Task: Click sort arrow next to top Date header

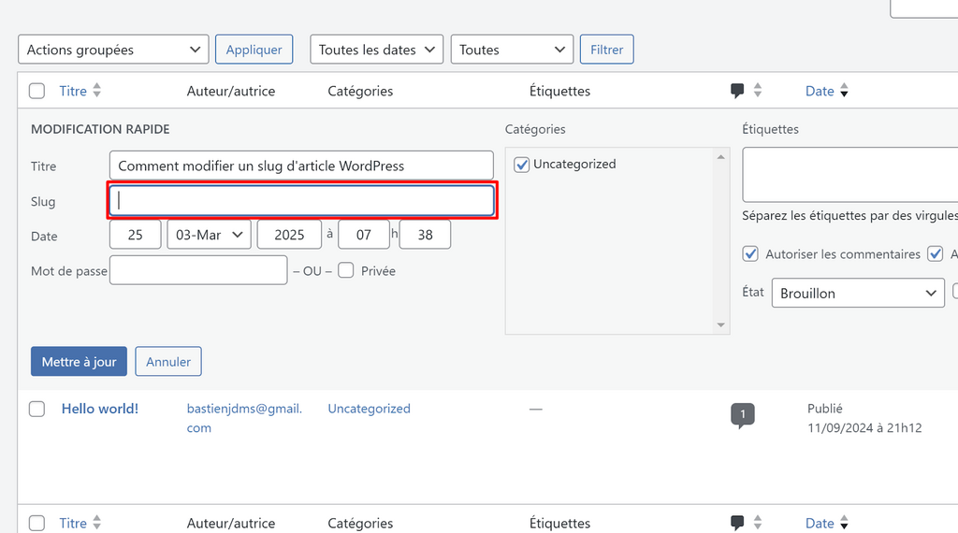Action: click(844, 92)
